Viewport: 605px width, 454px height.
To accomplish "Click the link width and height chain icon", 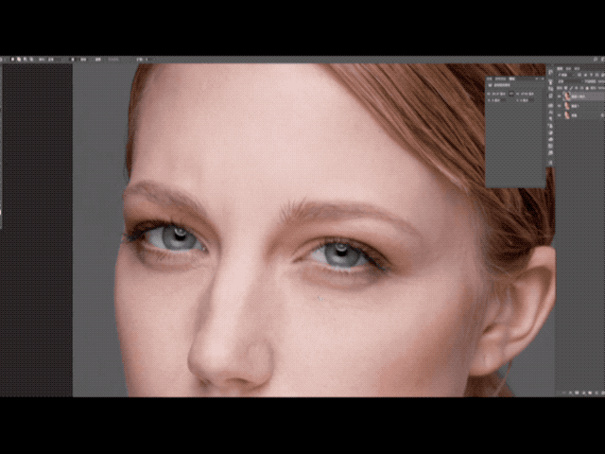I will click(x=511, y=94).
